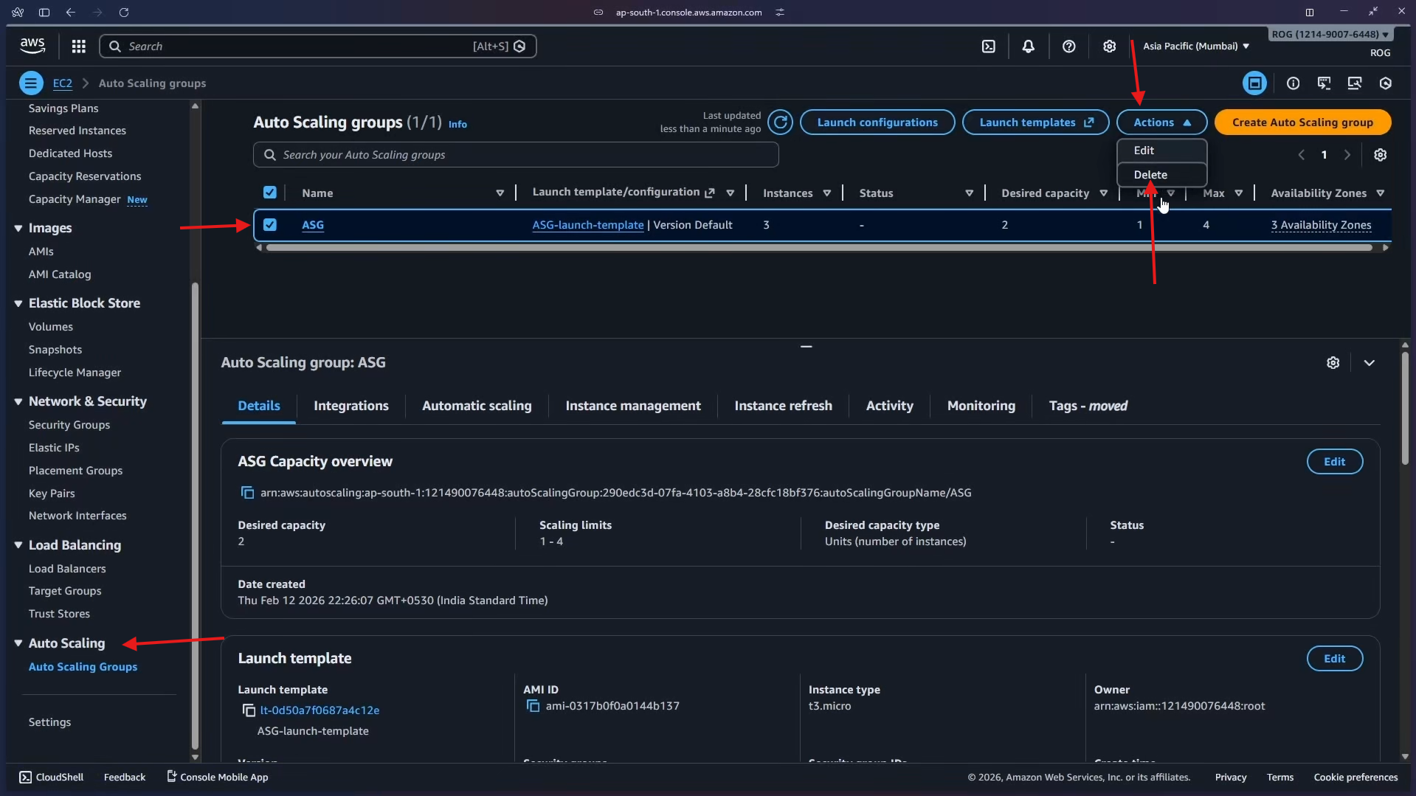Refresh the Auto Scaling groups list
The height and width of the screenshot is (796, 1416).
click(x=781, y=122)
